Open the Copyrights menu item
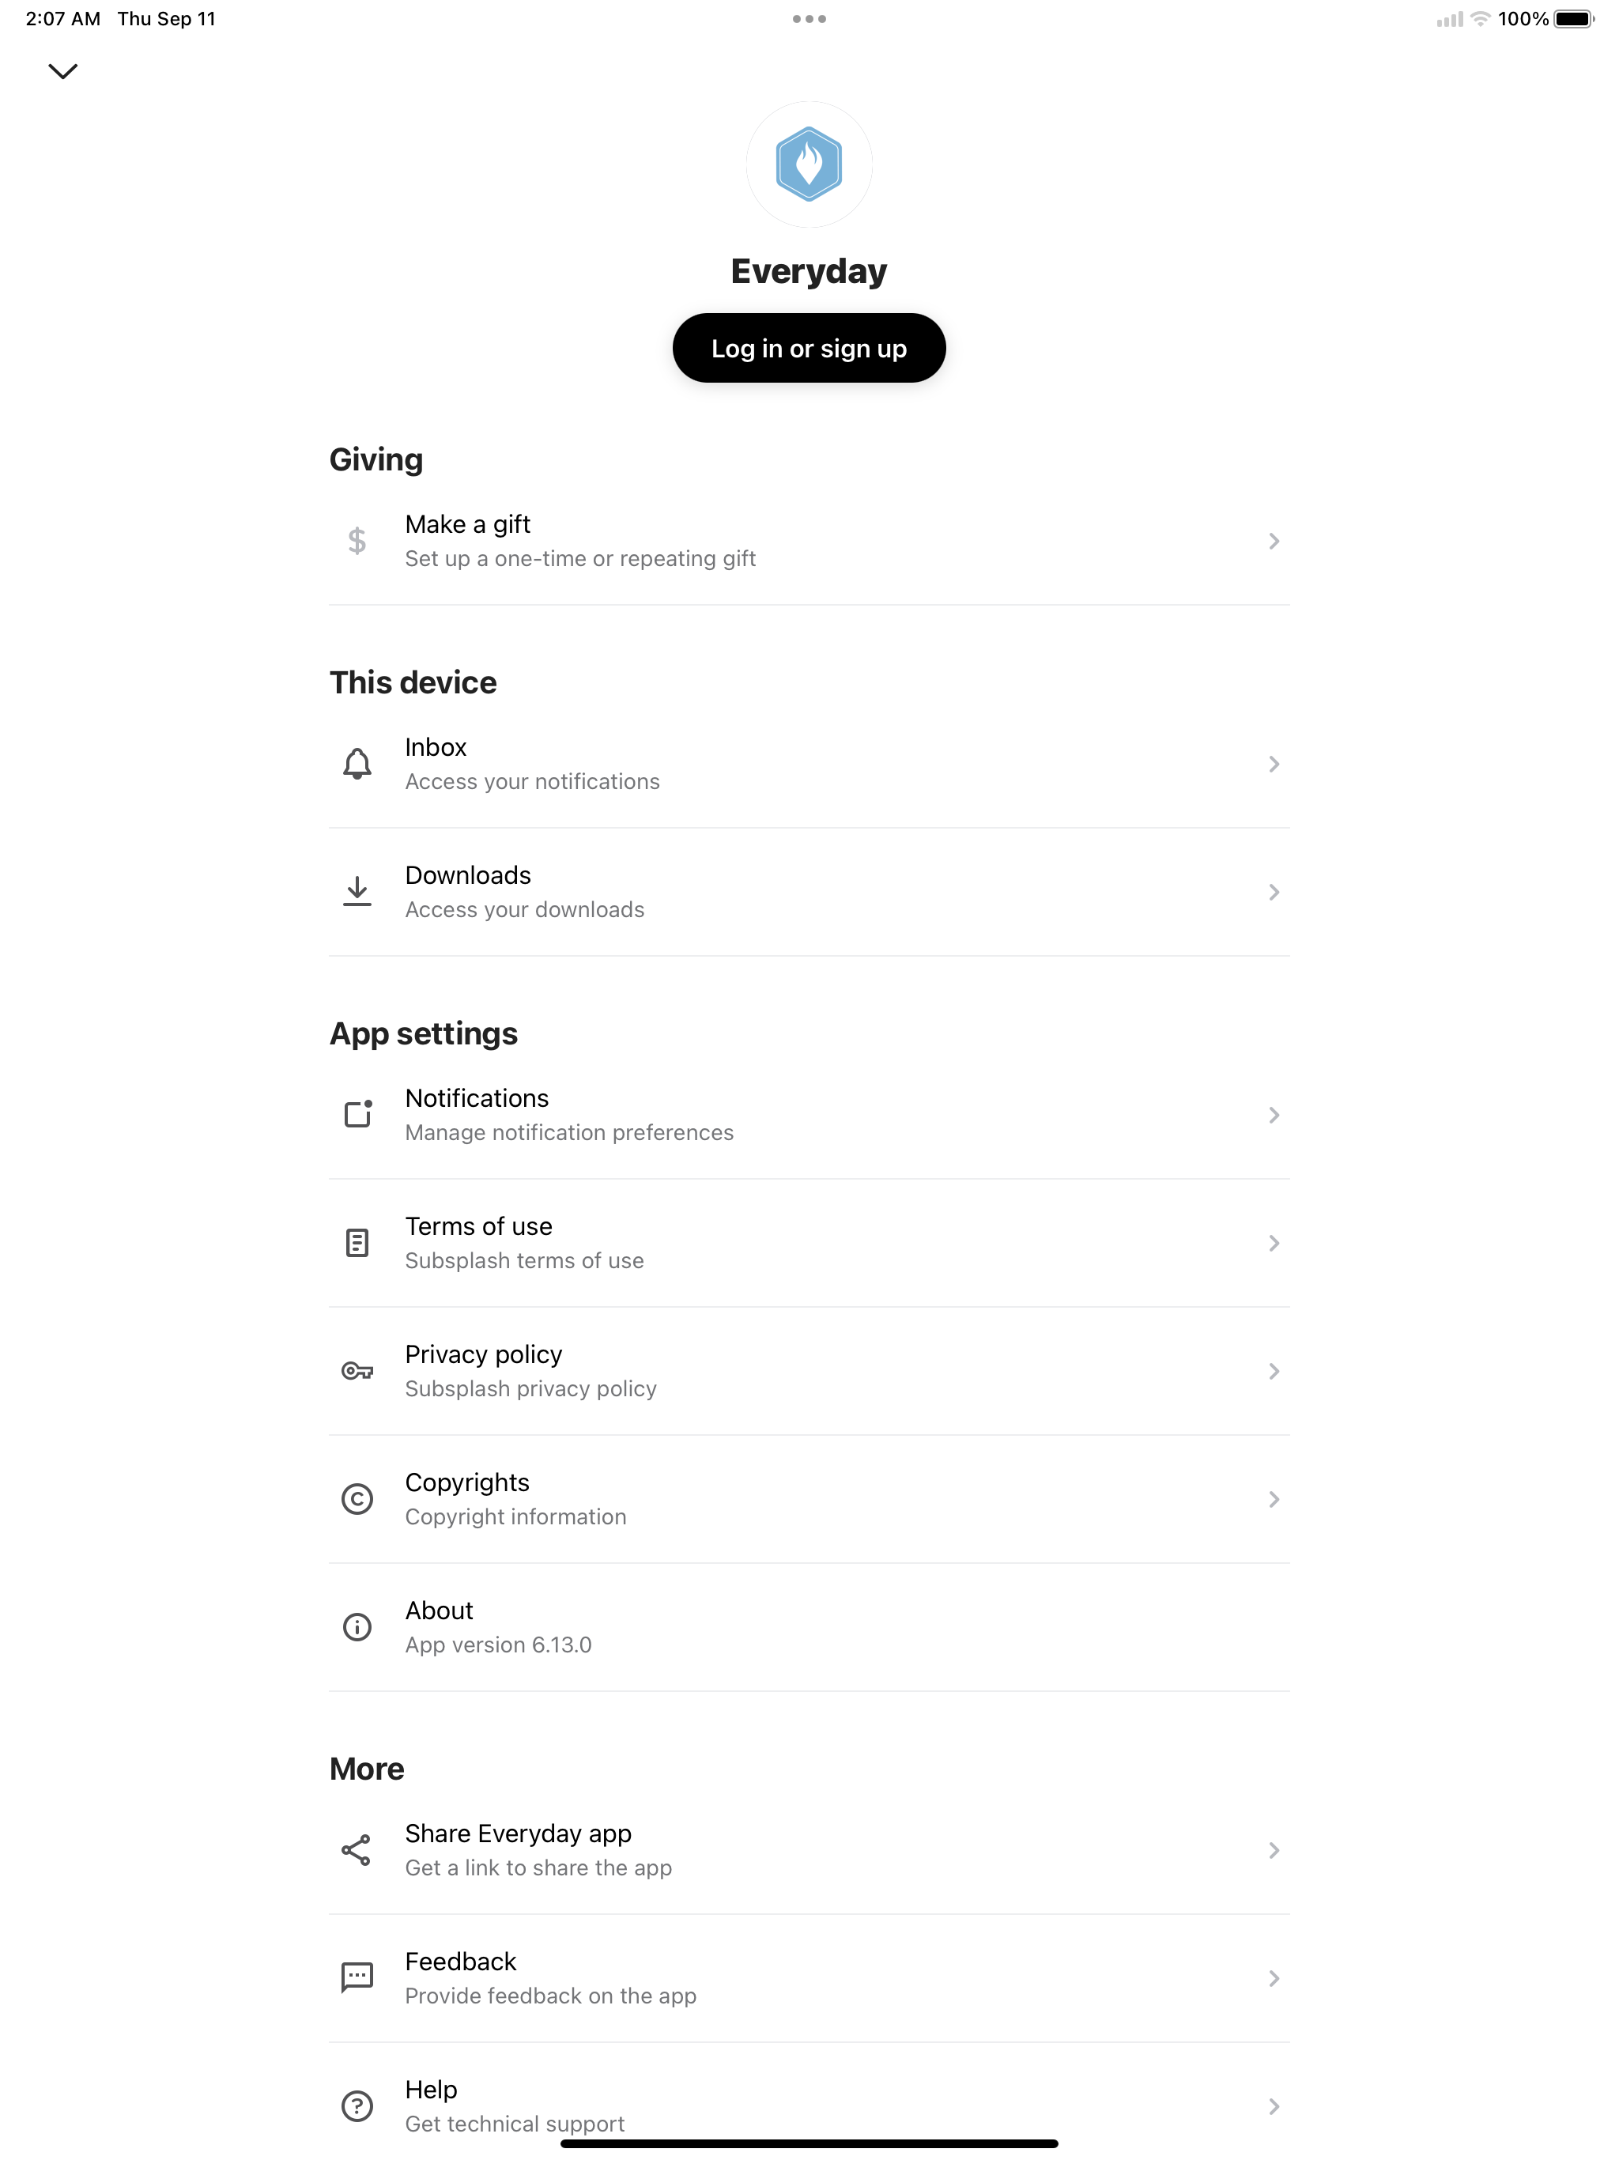 809,1499
